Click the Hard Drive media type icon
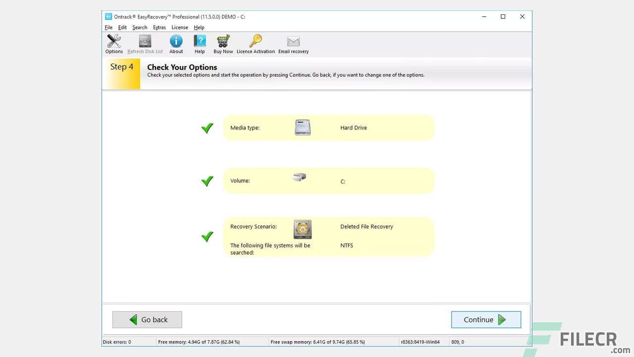The image size is (634, 357). click(302, 127)
